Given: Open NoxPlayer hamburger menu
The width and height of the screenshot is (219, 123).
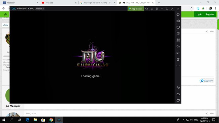Looking at the screenshot, I should coord(152,9).
